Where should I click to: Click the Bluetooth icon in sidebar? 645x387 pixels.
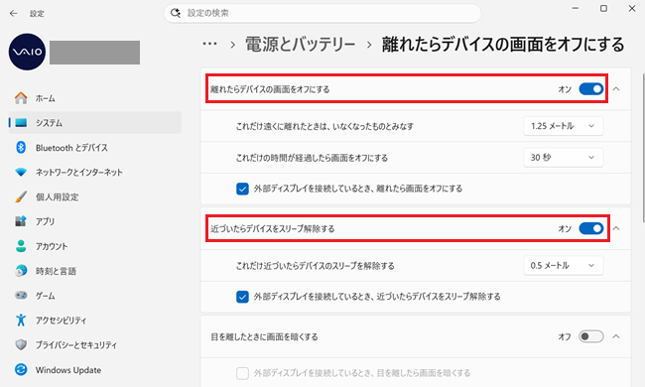pyautogui.click(x=21, y=147)
